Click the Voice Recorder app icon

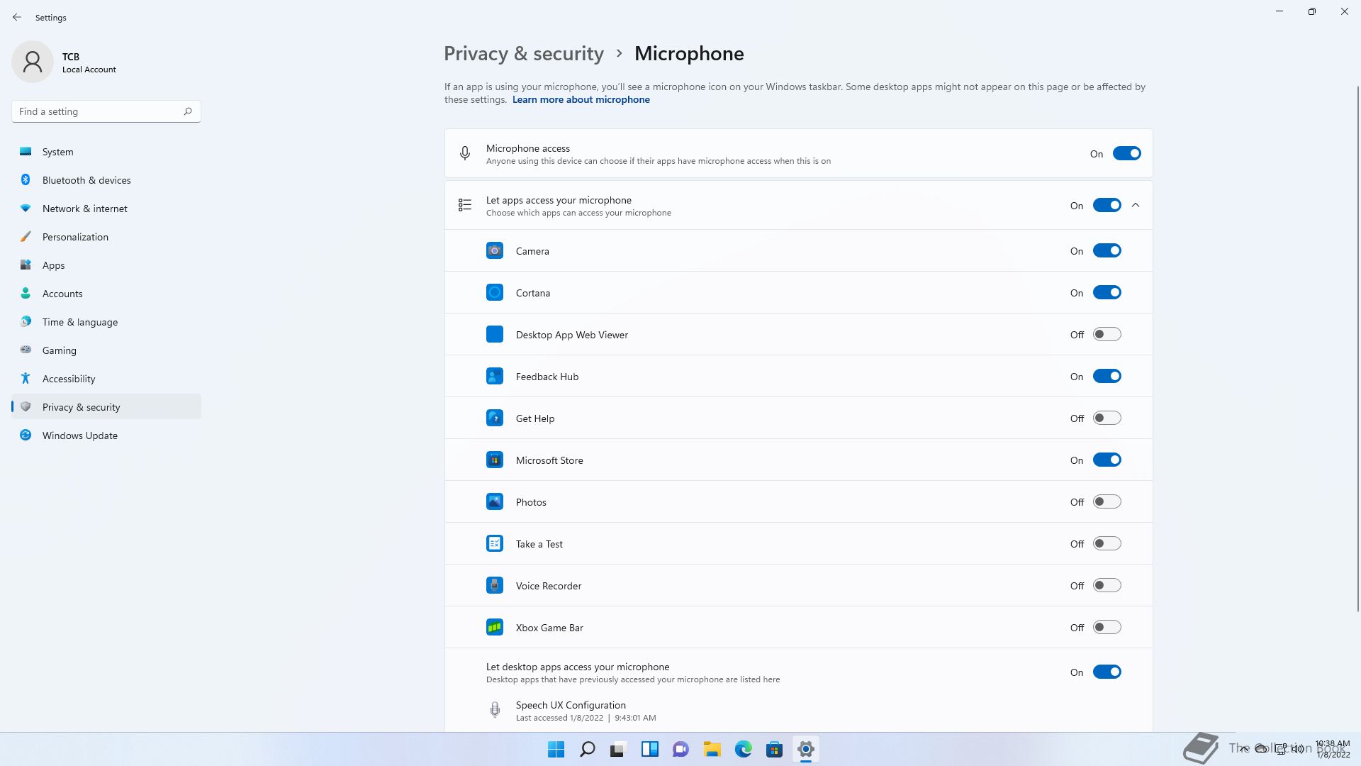495,585
